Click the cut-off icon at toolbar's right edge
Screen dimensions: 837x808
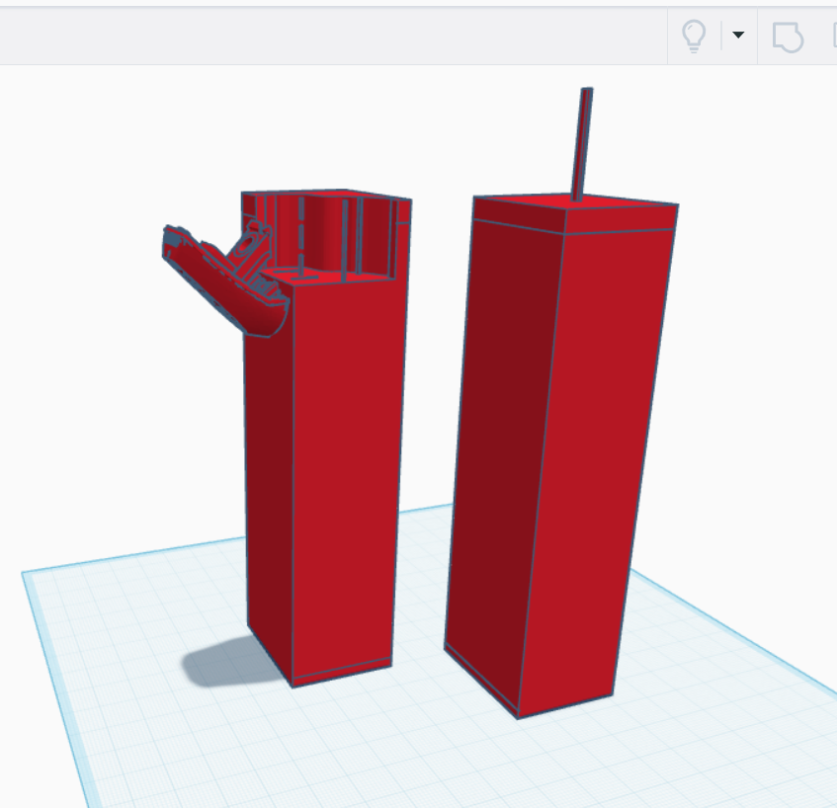[x=834, y=36]
